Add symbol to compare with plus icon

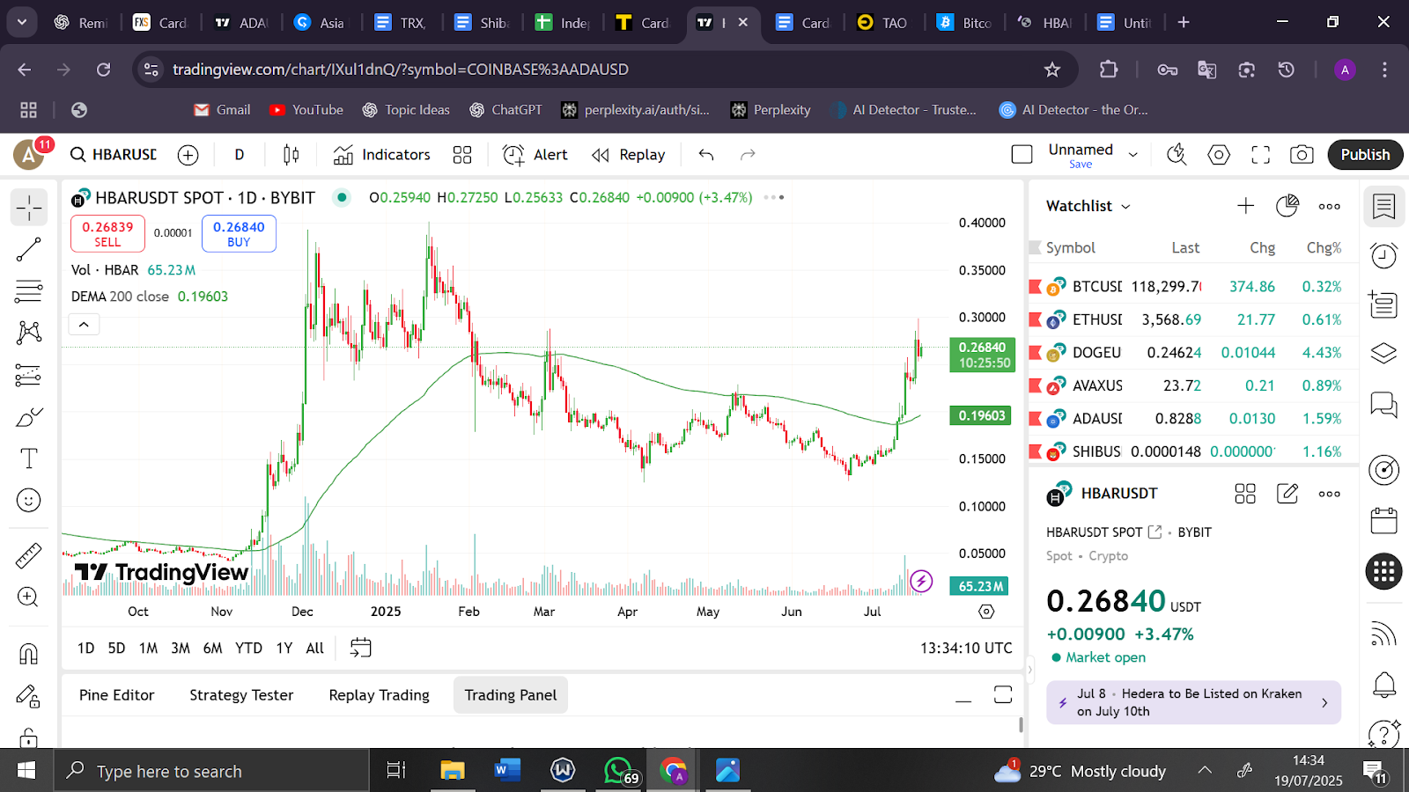coord(188,155)
